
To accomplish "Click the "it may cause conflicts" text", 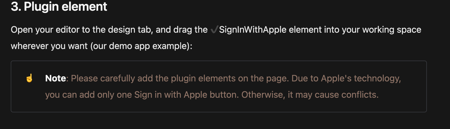I will point(333,95).
